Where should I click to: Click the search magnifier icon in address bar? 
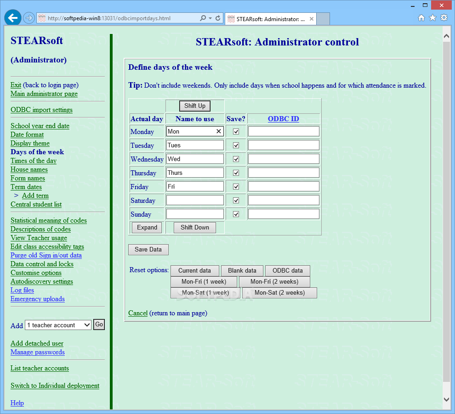pyautogui.click(x=203, y=18)
